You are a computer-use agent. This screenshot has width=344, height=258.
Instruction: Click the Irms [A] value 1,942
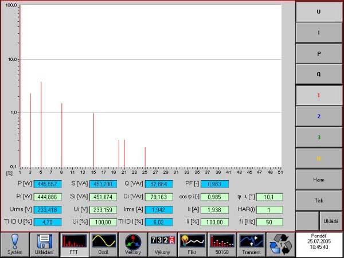(159, 210)
